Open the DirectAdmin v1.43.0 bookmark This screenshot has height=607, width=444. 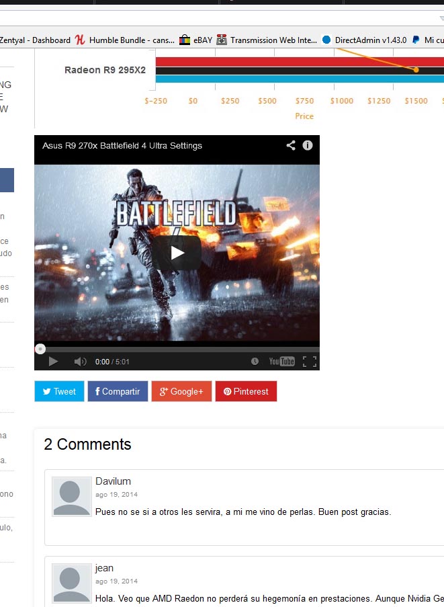click(364, 40)
